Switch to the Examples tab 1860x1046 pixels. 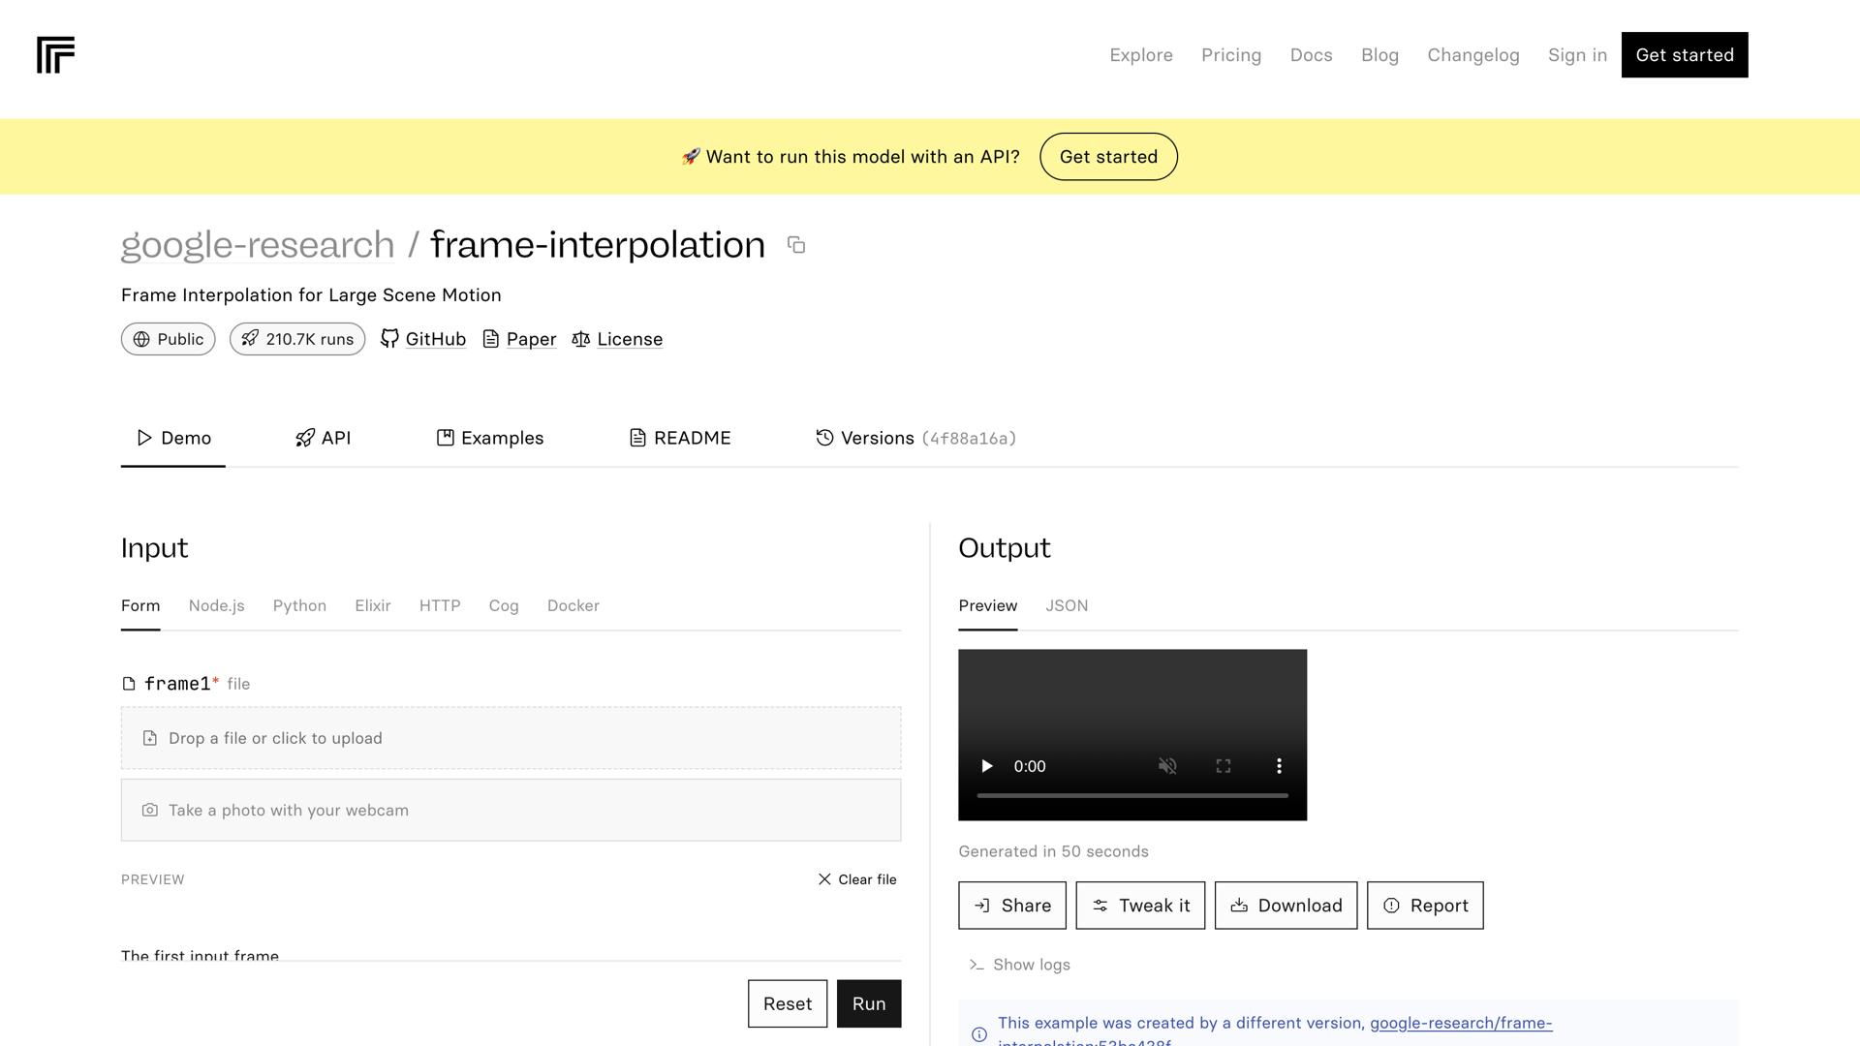pos(490,438)
